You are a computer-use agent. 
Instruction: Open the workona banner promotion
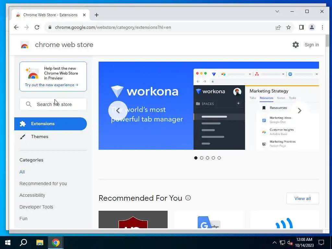click(x=208, y=106)
